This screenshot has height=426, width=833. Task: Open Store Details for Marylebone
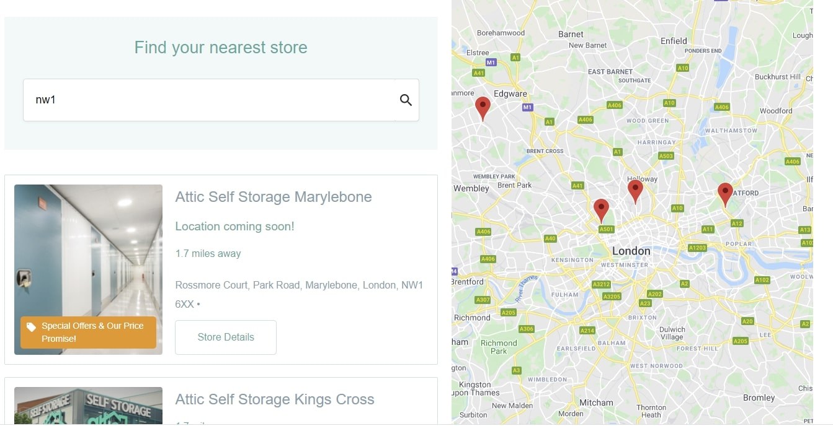click(226, 337)
